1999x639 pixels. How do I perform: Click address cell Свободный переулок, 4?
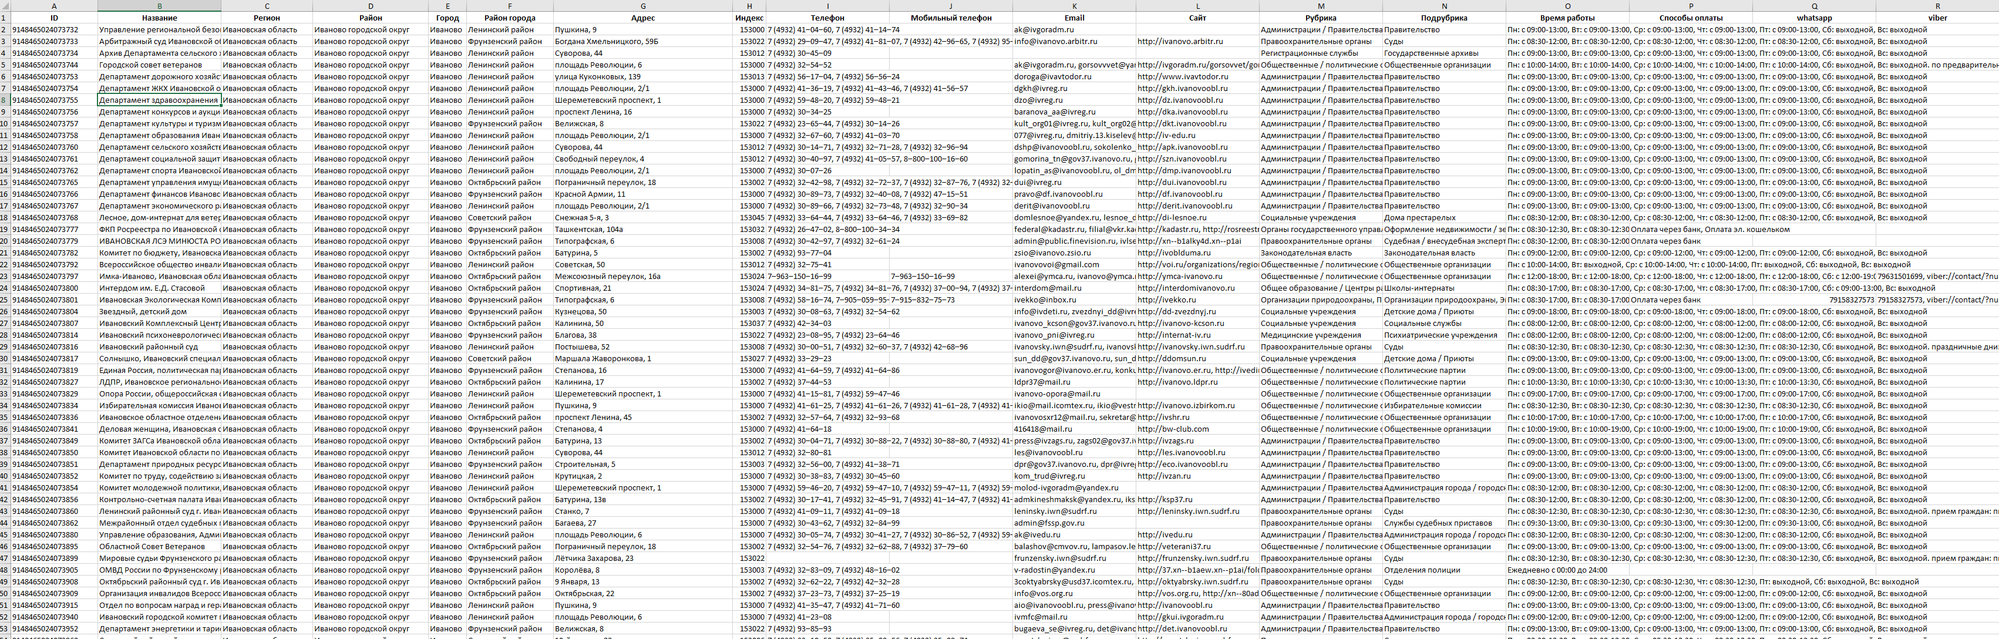[x=642, y=159]
